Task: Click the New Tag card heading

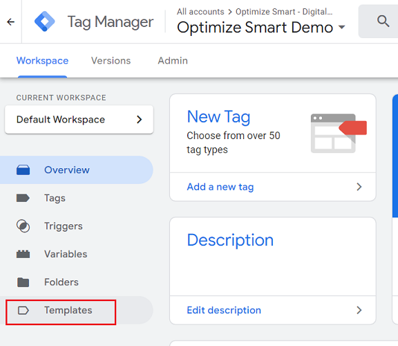Action: pos(218,117)
